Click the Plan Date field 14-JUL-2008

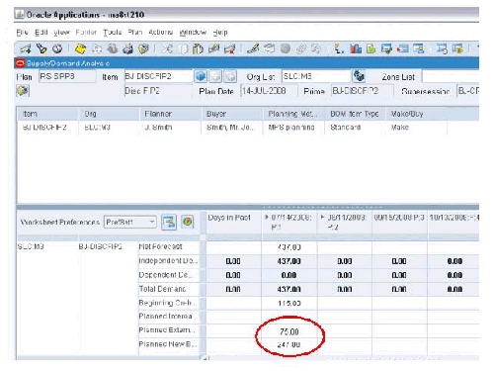coord(270,91)
